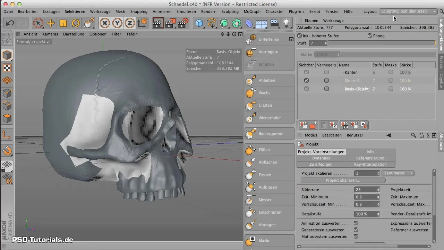Toggle Phong checkbox
The width and height of the screenshot is (444, 250).
(x=370, y=36)
